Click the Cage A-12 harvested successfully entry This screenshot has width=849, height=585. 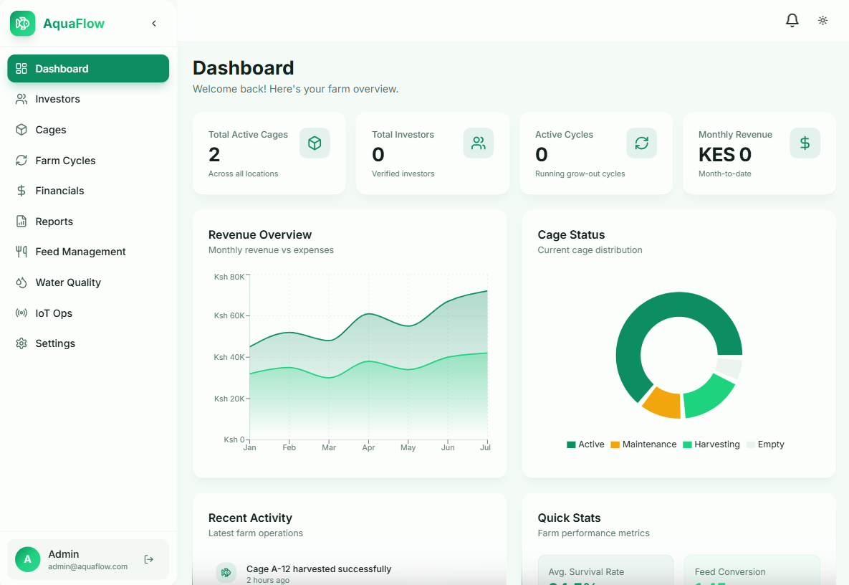[x=318, y=569]
